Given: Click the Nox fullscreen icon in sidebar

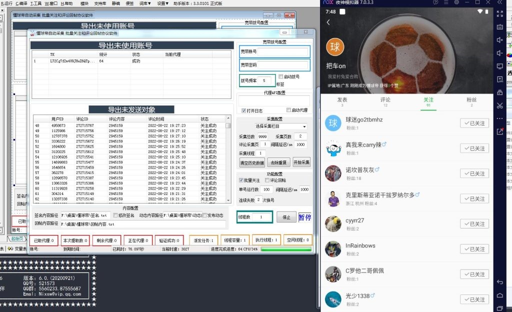Looking at the screenshot, I should coord(500,14).
